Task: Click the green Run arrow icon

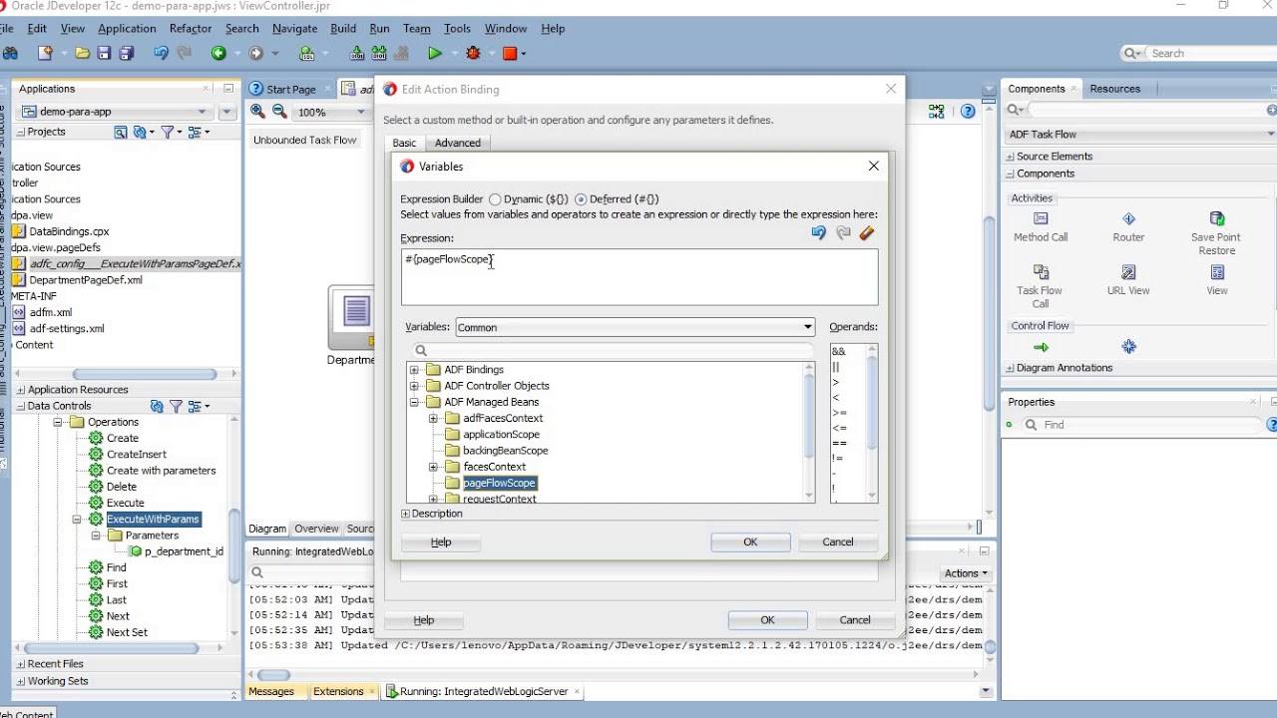Action: (x=435, y=54)
